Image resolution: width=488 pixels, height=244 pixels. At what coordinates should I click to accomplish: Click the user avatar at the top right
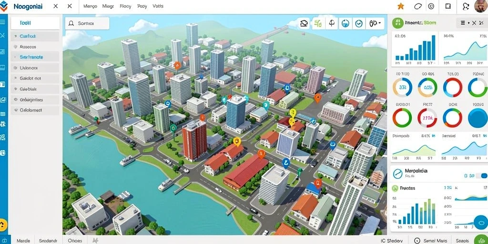[481, 6]
